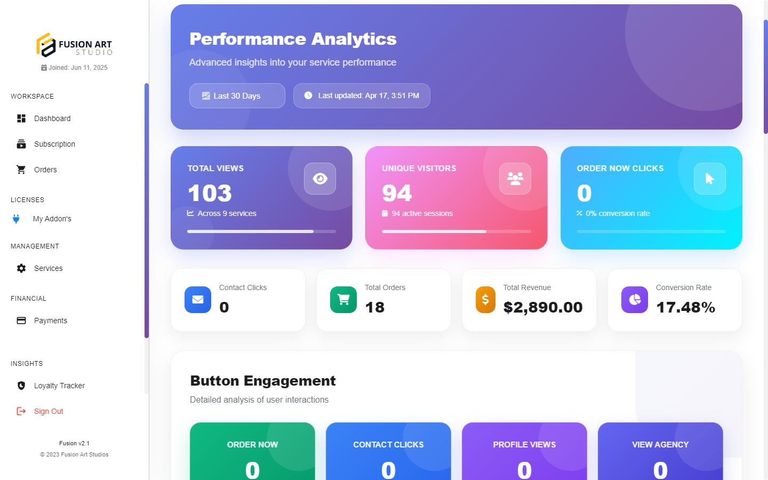Click the Last updated timestamp pill
Image resolution: width=768 pixels, height=480 pixels.
point(362,96)
